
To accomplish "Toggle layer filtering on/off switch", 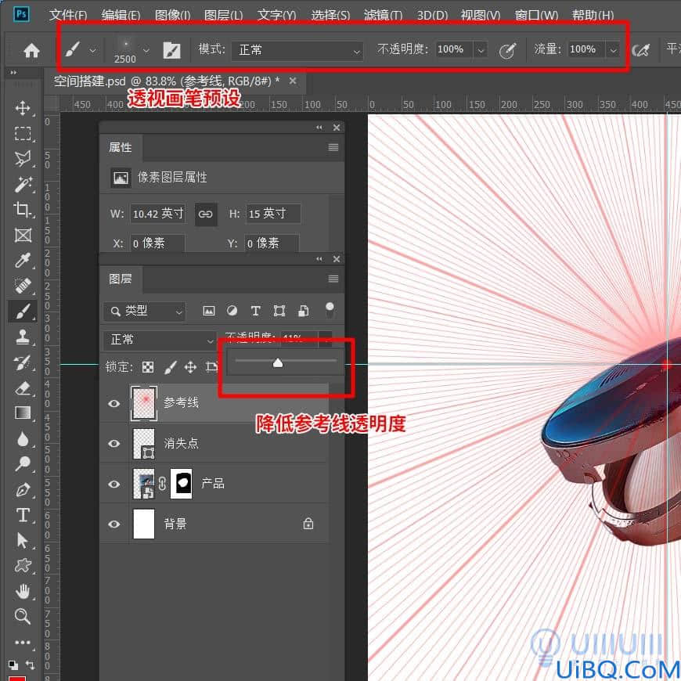I will point(330,310).
